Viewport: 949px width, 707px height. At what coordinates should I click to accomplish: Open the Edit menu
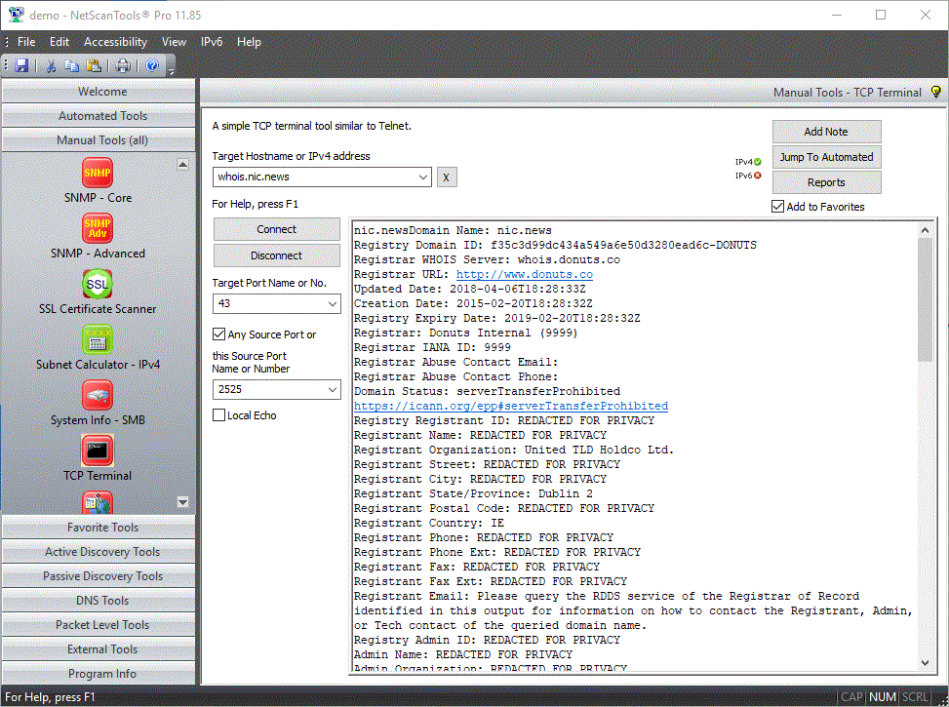point(59,42)
